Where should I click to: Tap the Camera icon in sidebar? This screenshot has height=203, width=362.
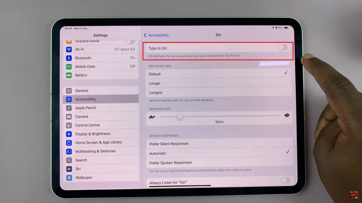tap(69, 117)
